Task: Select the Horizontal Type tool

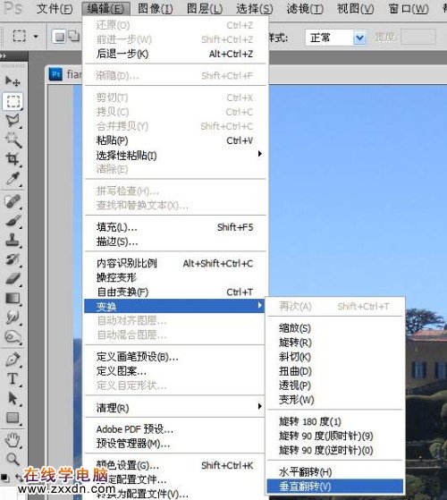Action: coord(13,379)
